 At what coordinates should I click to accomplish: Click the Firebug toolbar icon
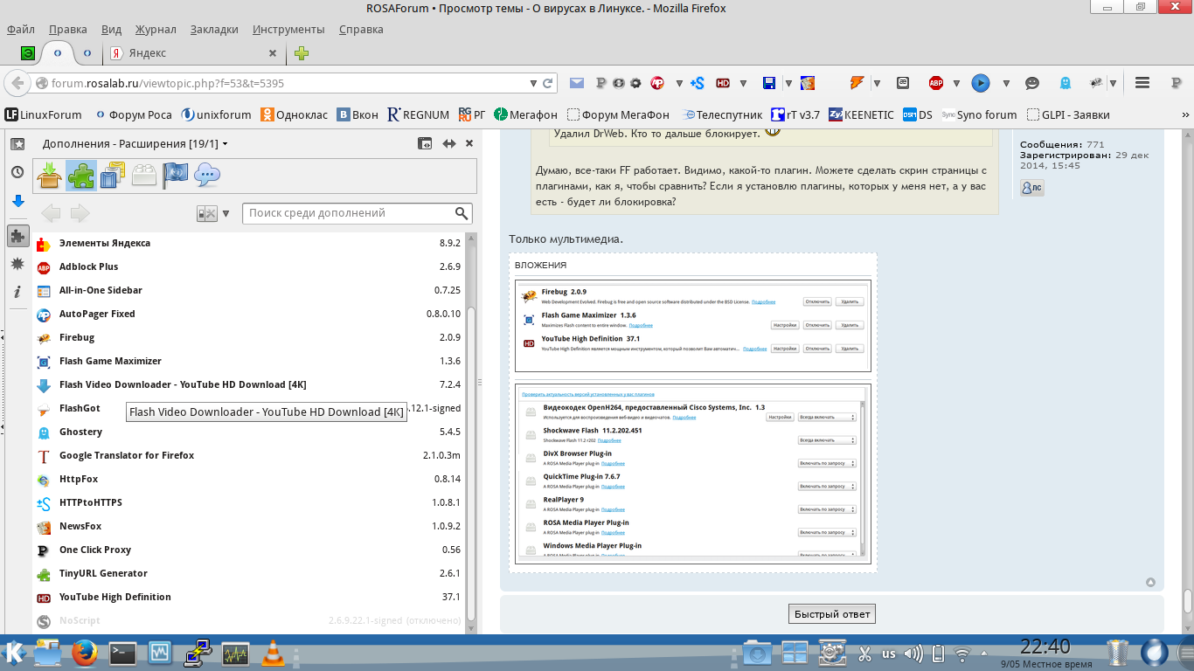click(x=1096, y=83)
